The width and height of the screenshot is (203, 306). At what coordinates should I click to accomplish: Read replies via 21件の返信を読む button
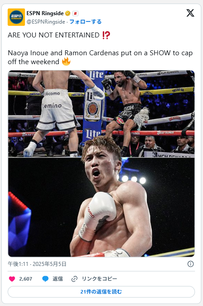click(x=101, y=292)
